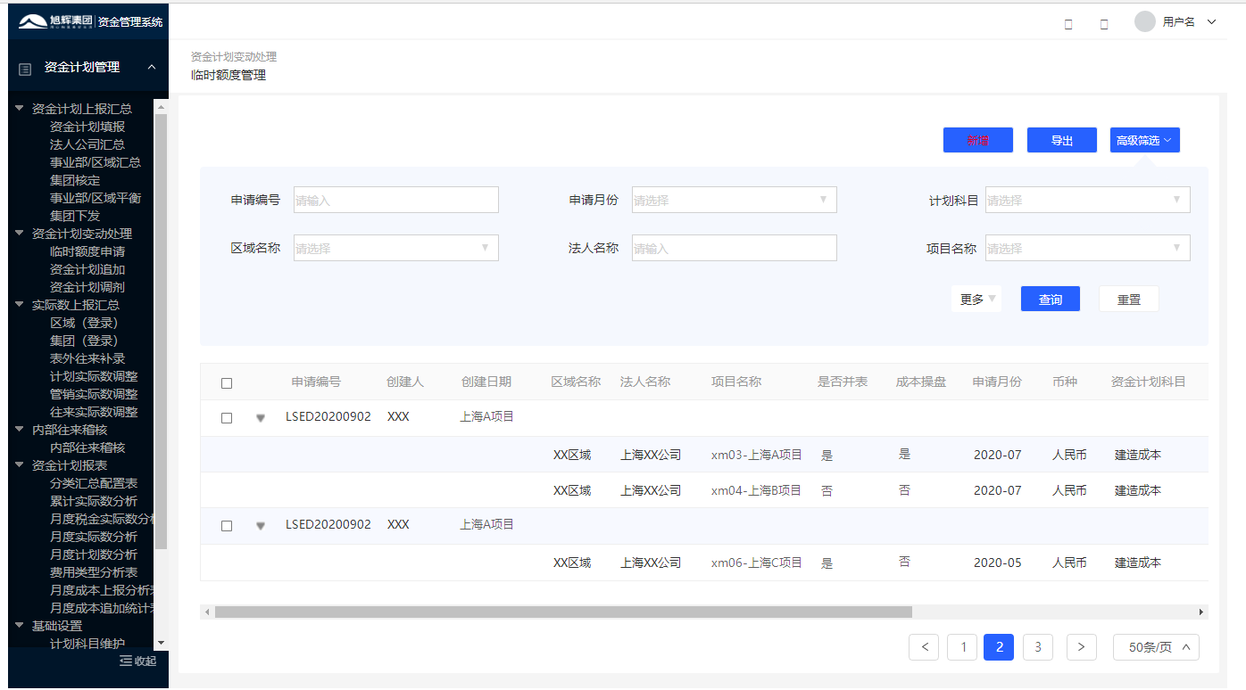Go to next page with right arrow
Screen dimensions: 1246x690
1082,647
